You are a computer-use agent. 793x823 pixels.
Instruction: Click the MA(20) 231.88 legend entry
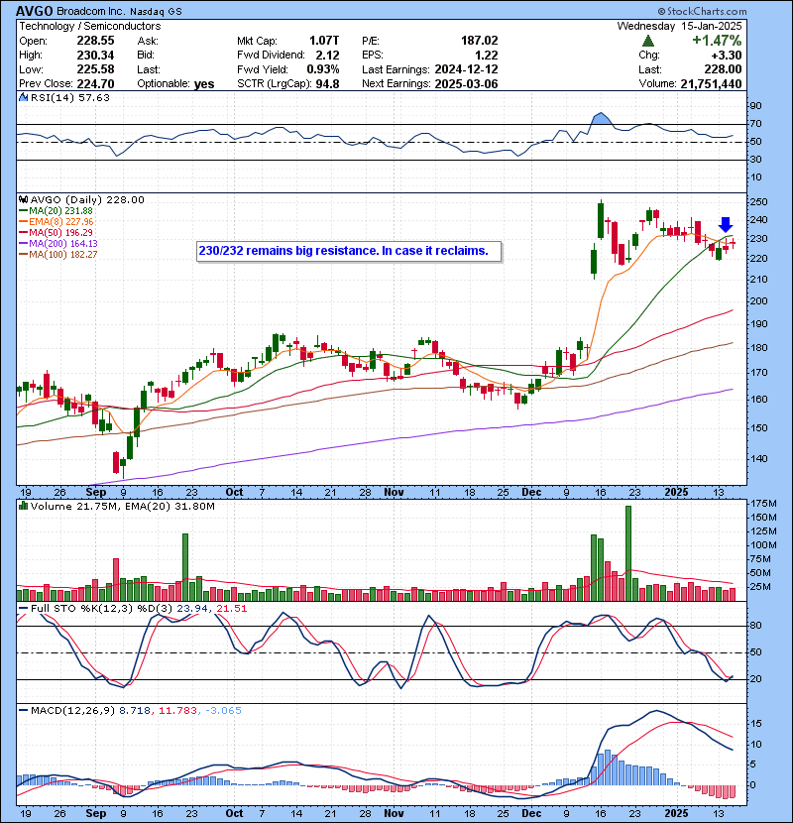(x=56, y=211)
